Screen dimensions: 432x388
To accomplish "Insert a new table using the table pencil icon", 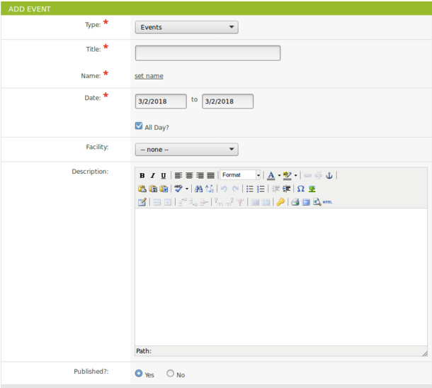I will coord(142,202).
